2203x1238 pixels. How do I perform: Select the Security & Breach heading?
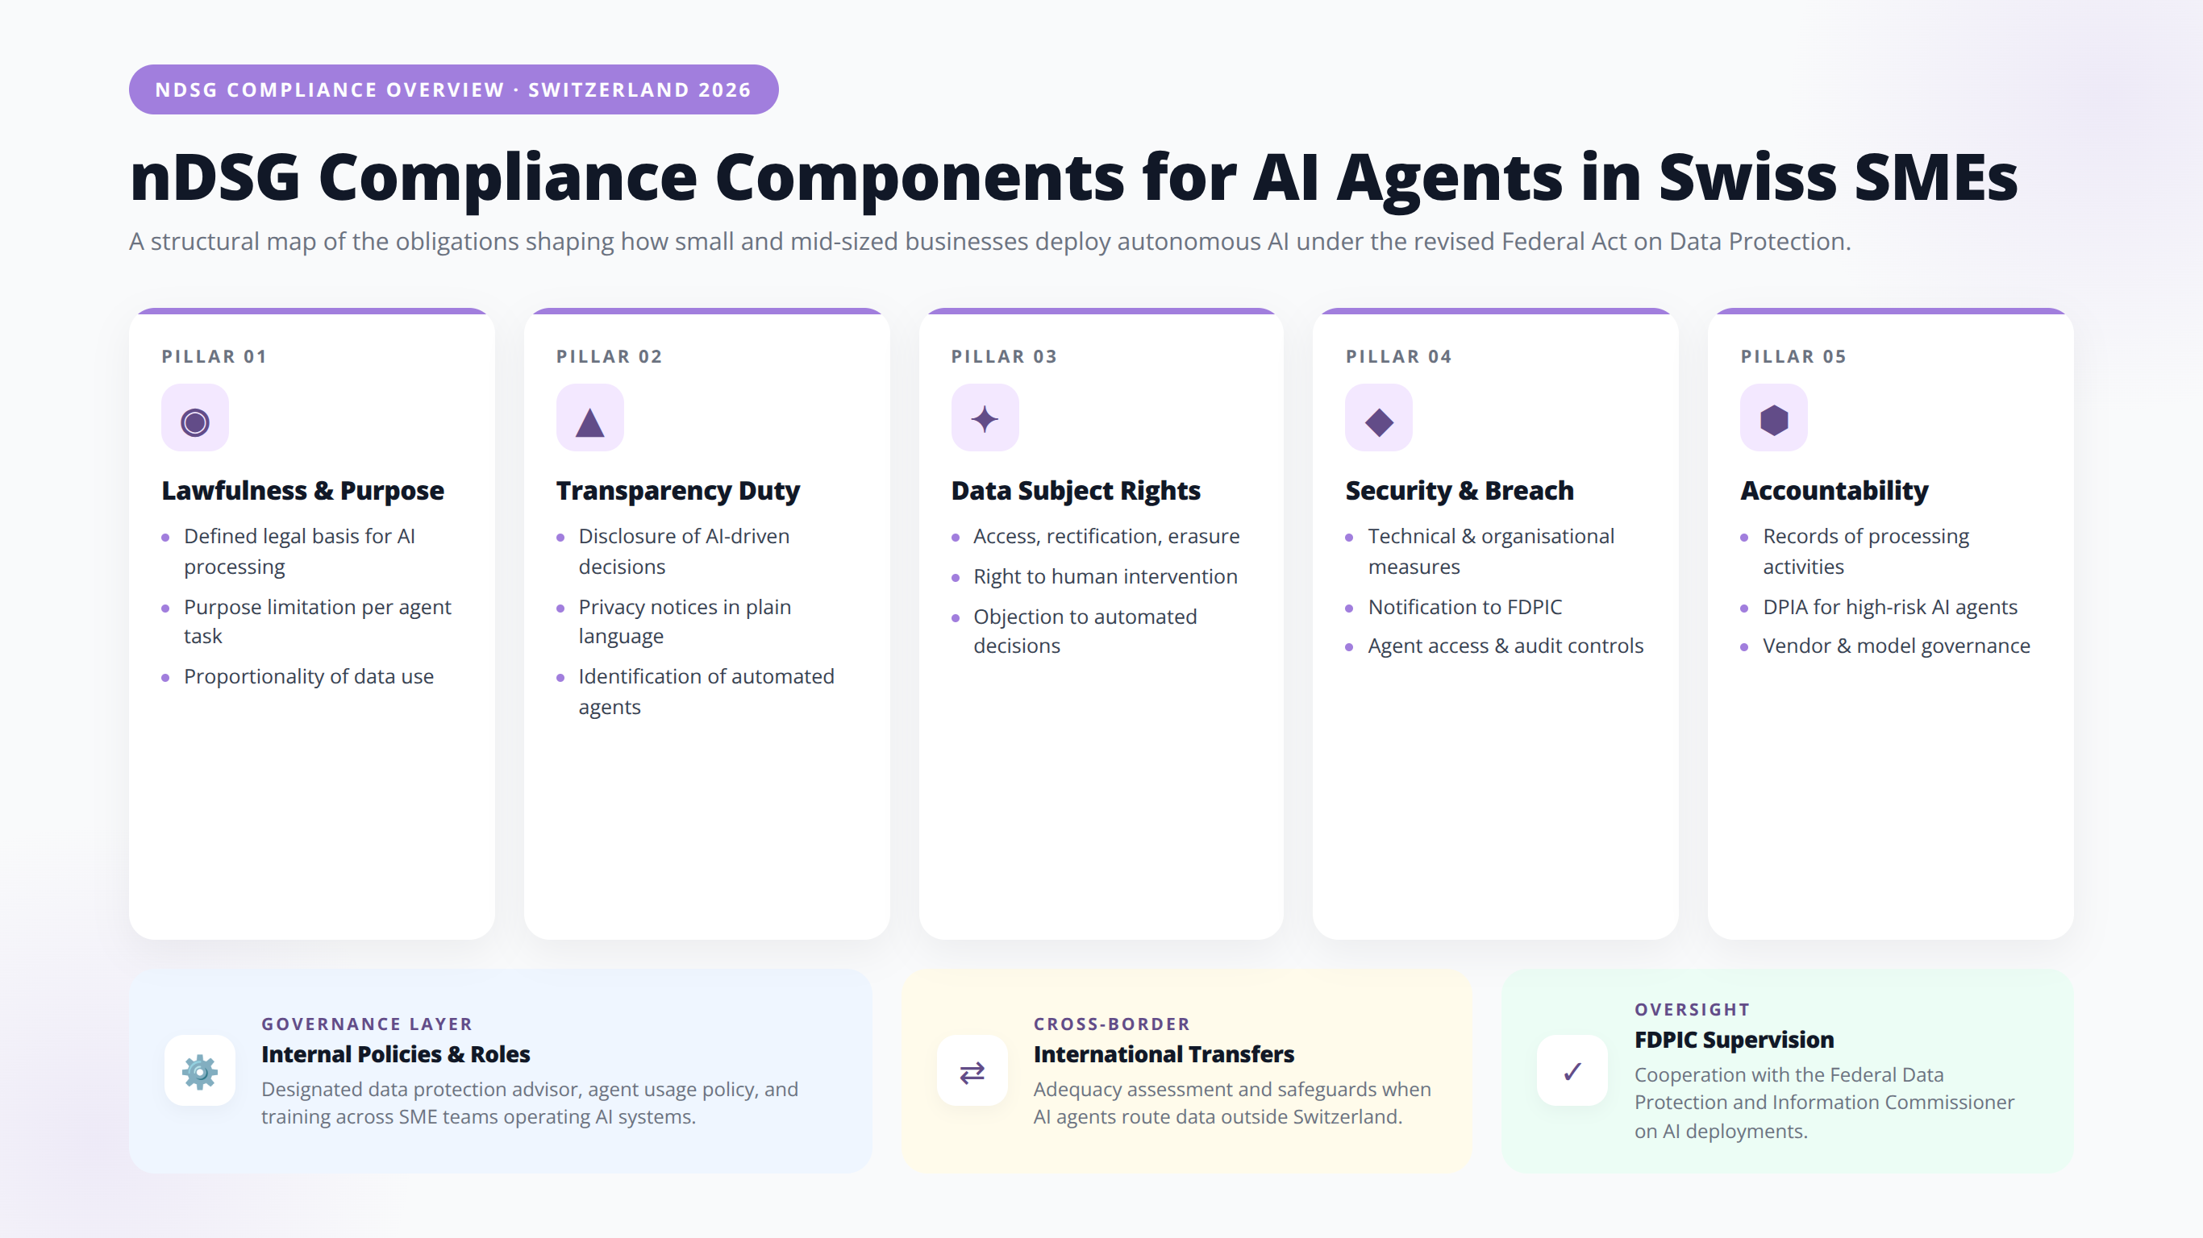tap(1460, 491)
